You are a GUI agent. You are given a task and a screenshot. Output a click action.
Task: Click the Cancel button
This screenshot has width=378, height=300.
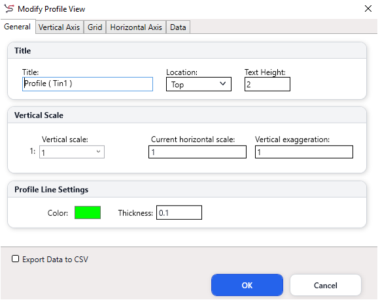326,285
